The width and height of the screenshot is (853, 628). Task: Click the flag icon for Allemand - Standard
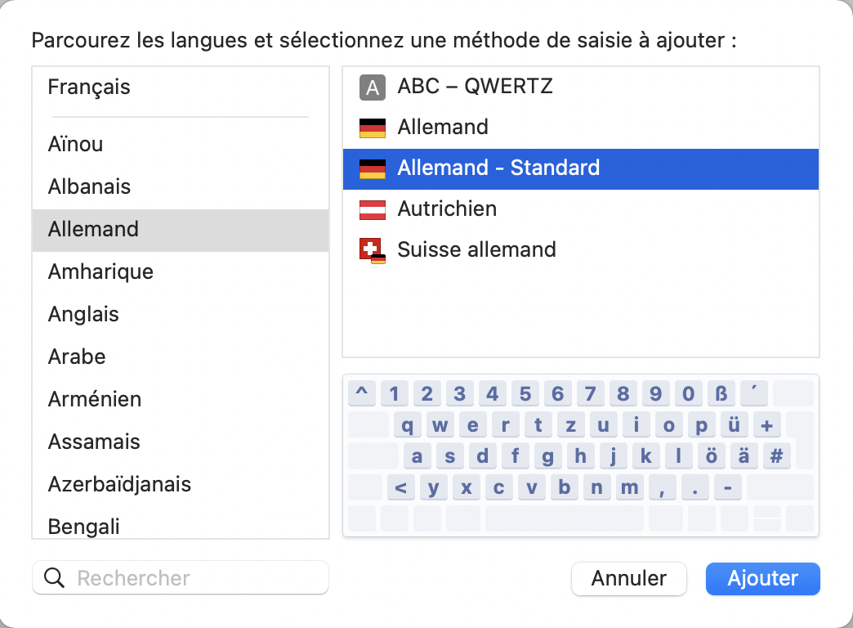373,168
